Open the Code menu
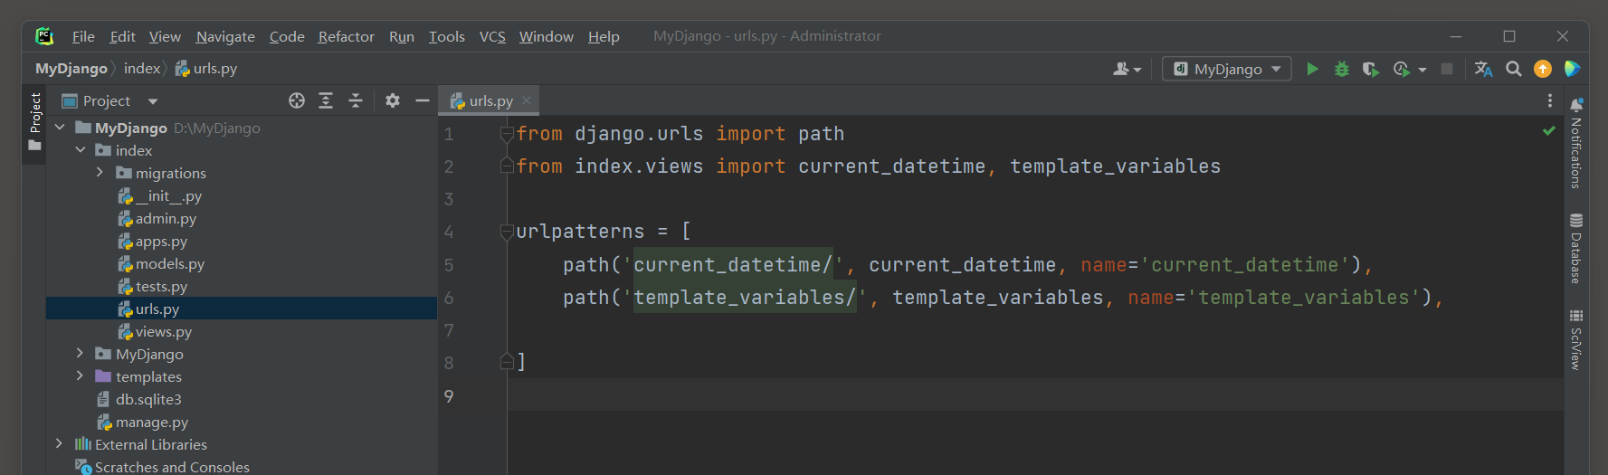 pyautogui.click(x=287, y=36)
